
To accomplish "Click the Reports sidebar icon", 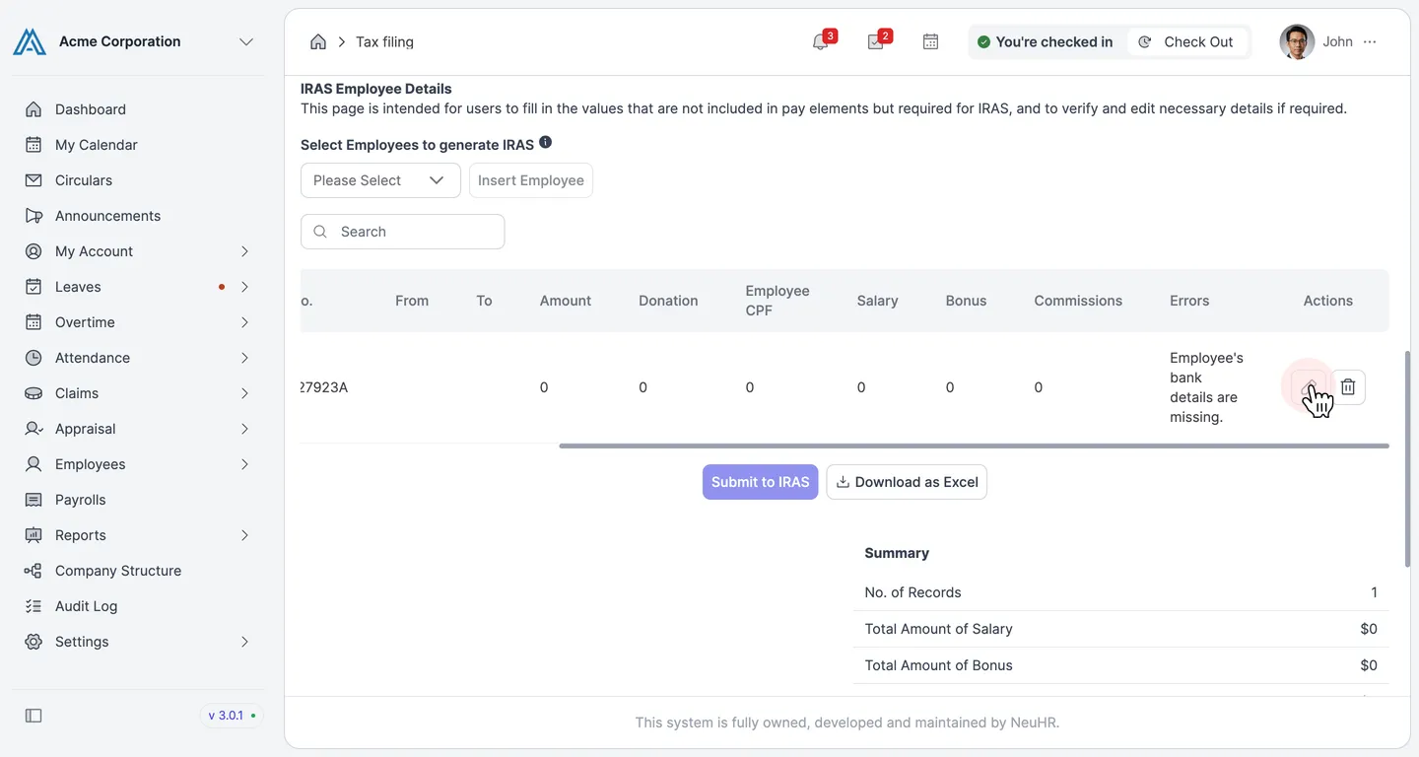I will (34, 535).
